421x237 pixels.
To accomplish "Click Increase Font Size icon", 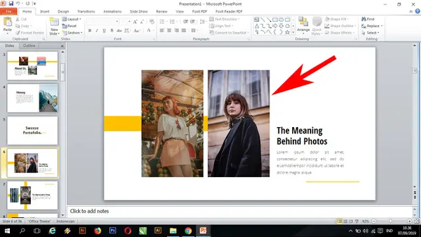I will click(135, 22).
